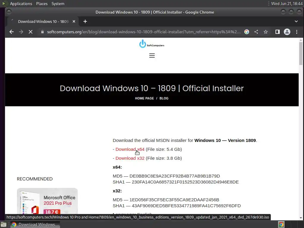Open Google icon in address bar
Screen dimensions: 304x228
coord(247,32)
